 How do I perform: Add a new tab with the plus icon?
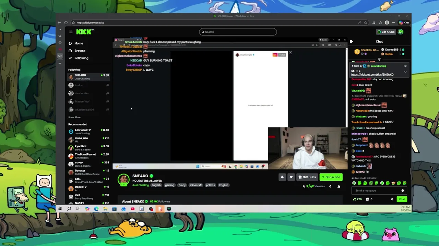[60, 63]
